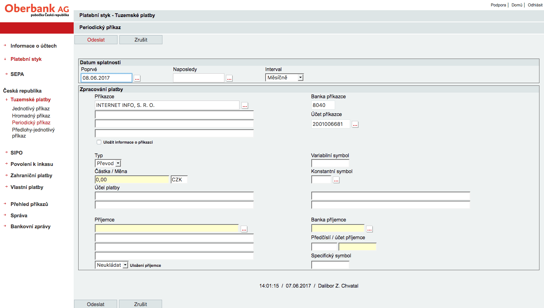Click Banka příkazce field 8040
This screenshot has height=308, width=544.
[323, 105]
